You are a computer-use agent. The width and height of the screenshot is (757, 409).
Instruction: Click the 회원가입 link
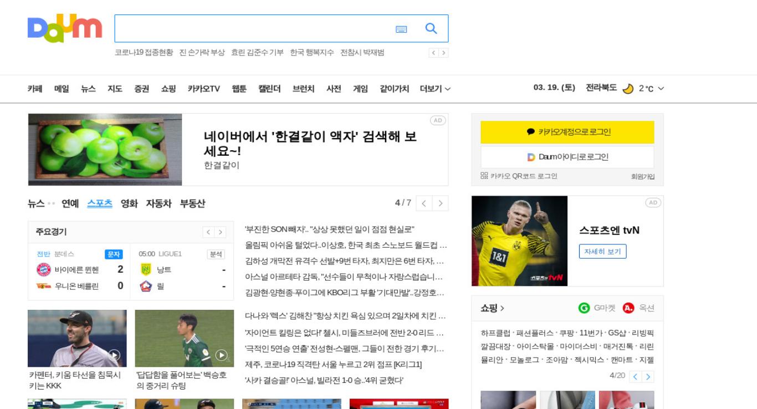tap(643, 176)
